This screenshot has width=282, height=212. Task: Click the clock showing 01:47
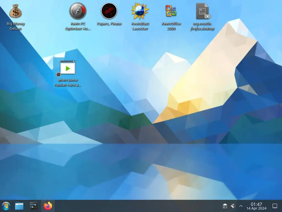coord(256,204)
